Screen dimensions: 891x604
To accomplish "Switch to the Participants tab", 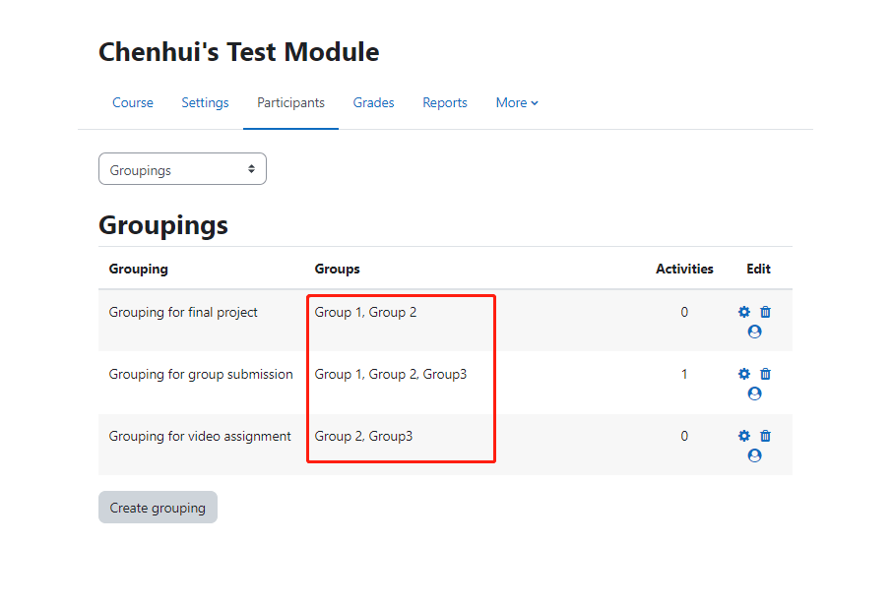I will coord(290,103).
